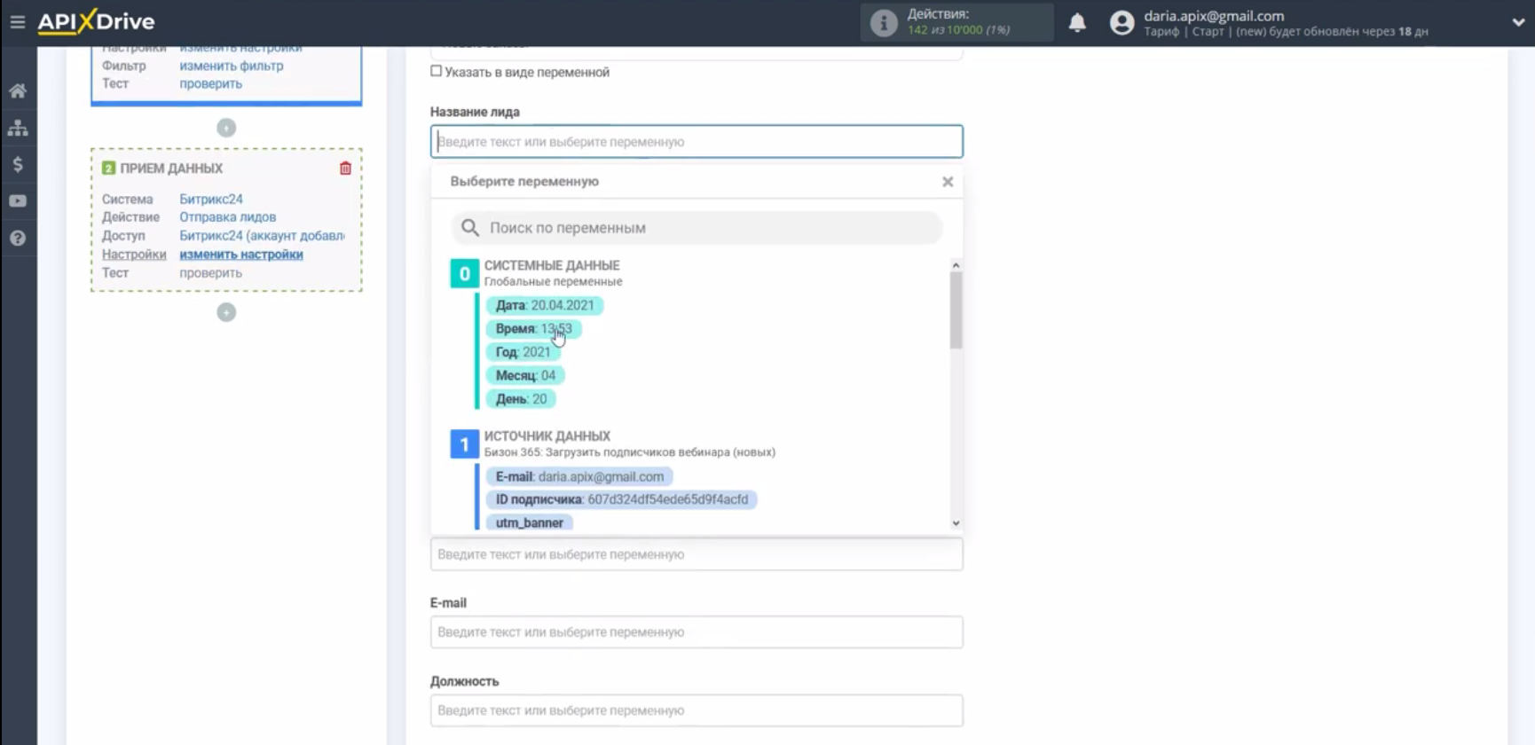This screenshot has height=745, width=1535.
Task: Open the connections sitemap icon in sidebar
Action: (x=18, y=128)
